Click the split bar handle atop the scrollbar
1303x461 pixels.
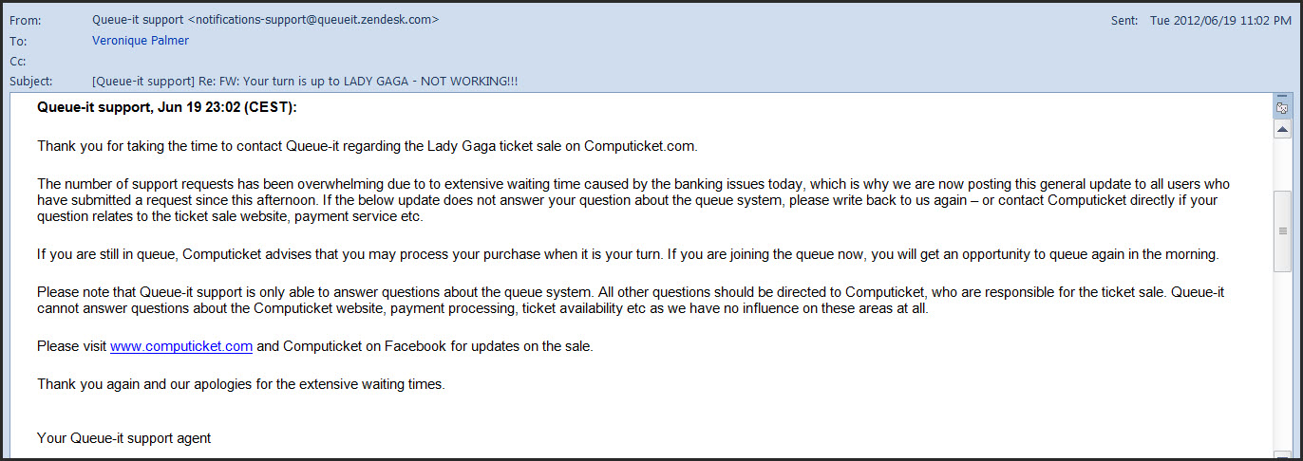click(1282, 97)
